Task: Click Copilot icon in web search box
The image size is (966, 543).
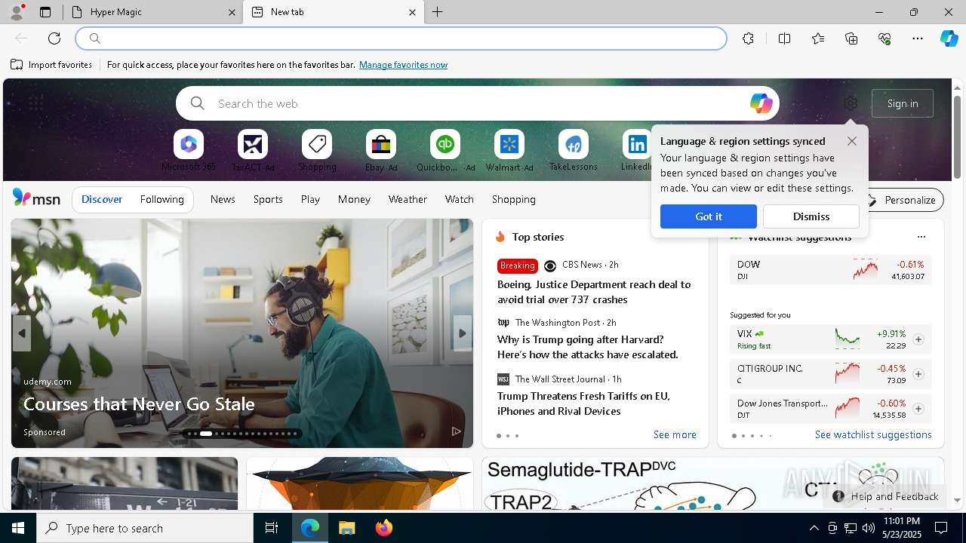Action: click(761, 103)
